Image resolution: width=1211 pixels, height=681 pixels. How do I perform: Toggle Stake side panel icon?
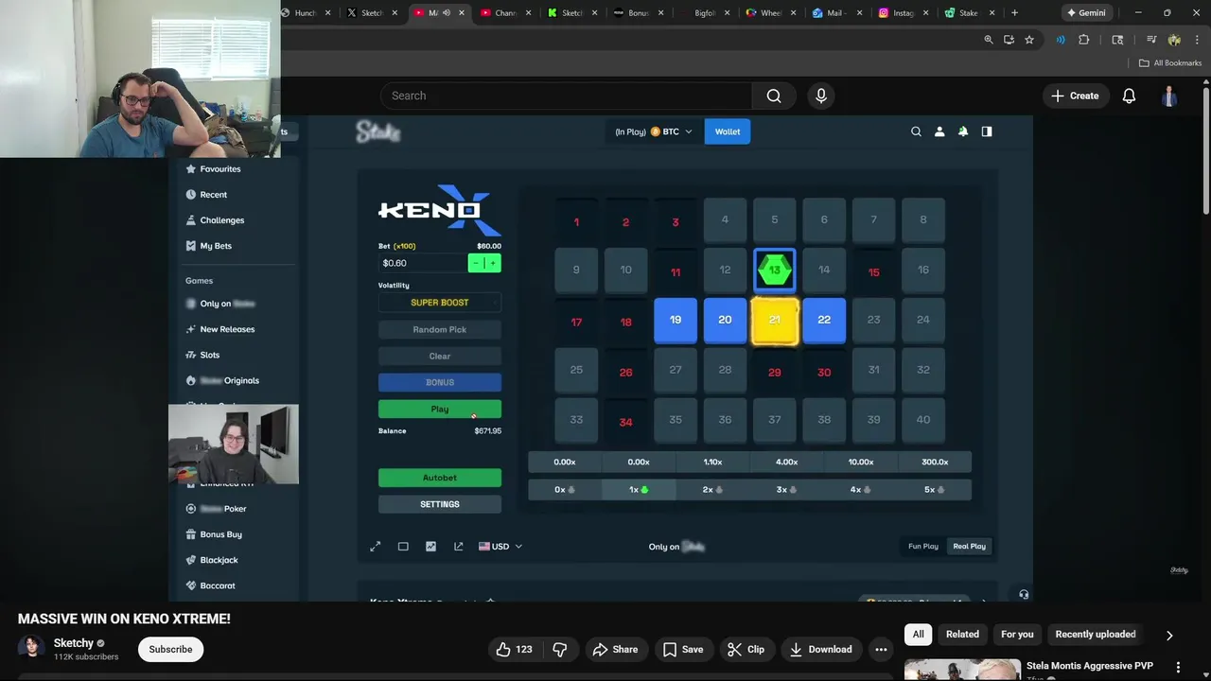click(x=987, y=131)
